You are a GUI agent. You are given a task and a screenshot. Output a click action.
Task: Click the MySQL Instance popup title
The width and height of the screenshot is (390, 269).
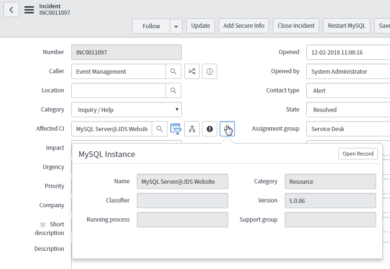click(107, 154)
